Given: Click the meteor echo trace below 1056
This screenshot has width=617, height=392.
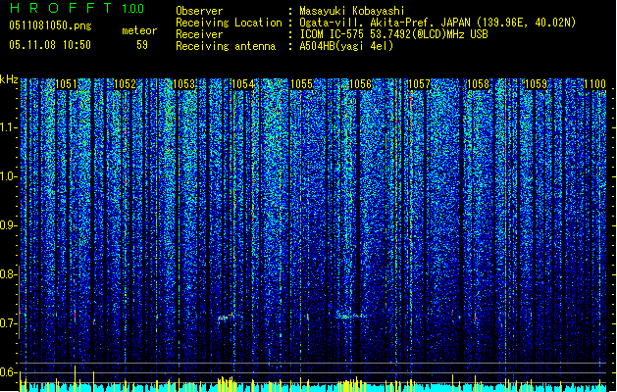Looking at the screenshot, I should pyautogui.click(x=351, y=315).
